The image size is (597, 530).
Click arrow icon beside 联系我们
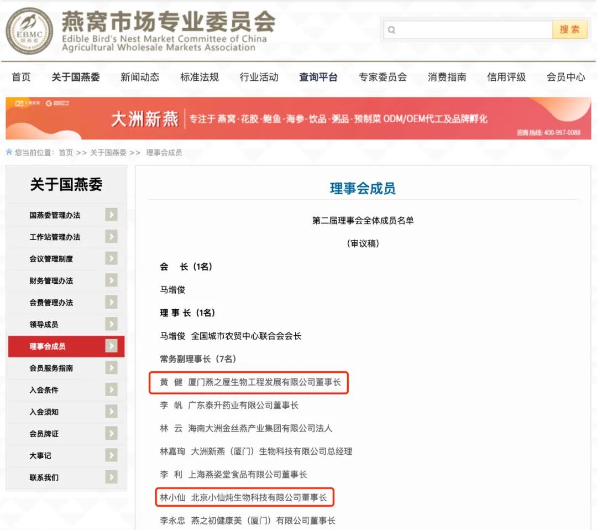point(111,477)
